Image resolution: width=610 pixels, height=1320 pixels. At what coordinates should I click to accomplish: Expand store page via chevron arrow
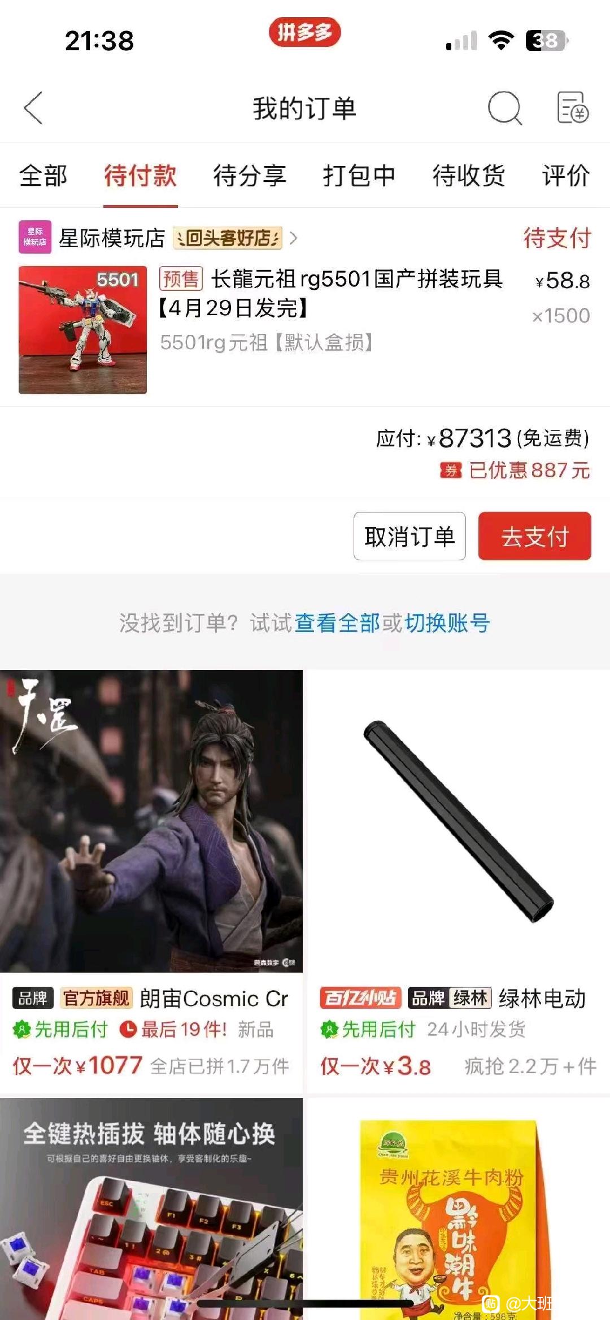(293, 238)
